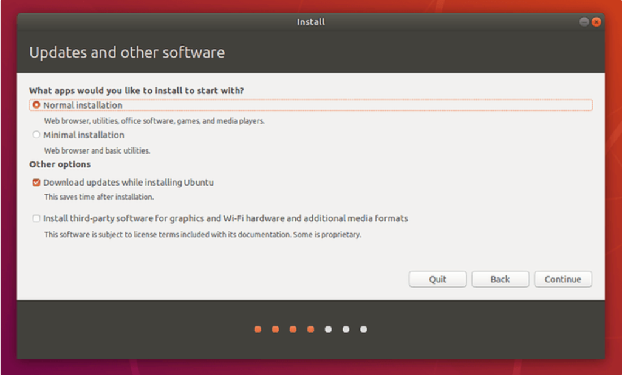Select the Normal installation radio button

(36, 105)
